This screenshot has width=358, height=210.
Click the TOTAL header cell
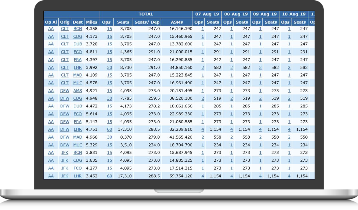[x=146, y=14]
